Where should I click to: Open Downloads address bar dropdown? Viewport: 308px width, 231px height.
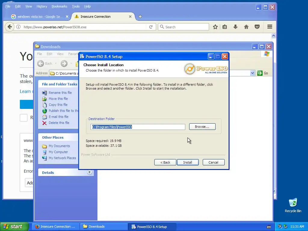[x=252, y=73]
